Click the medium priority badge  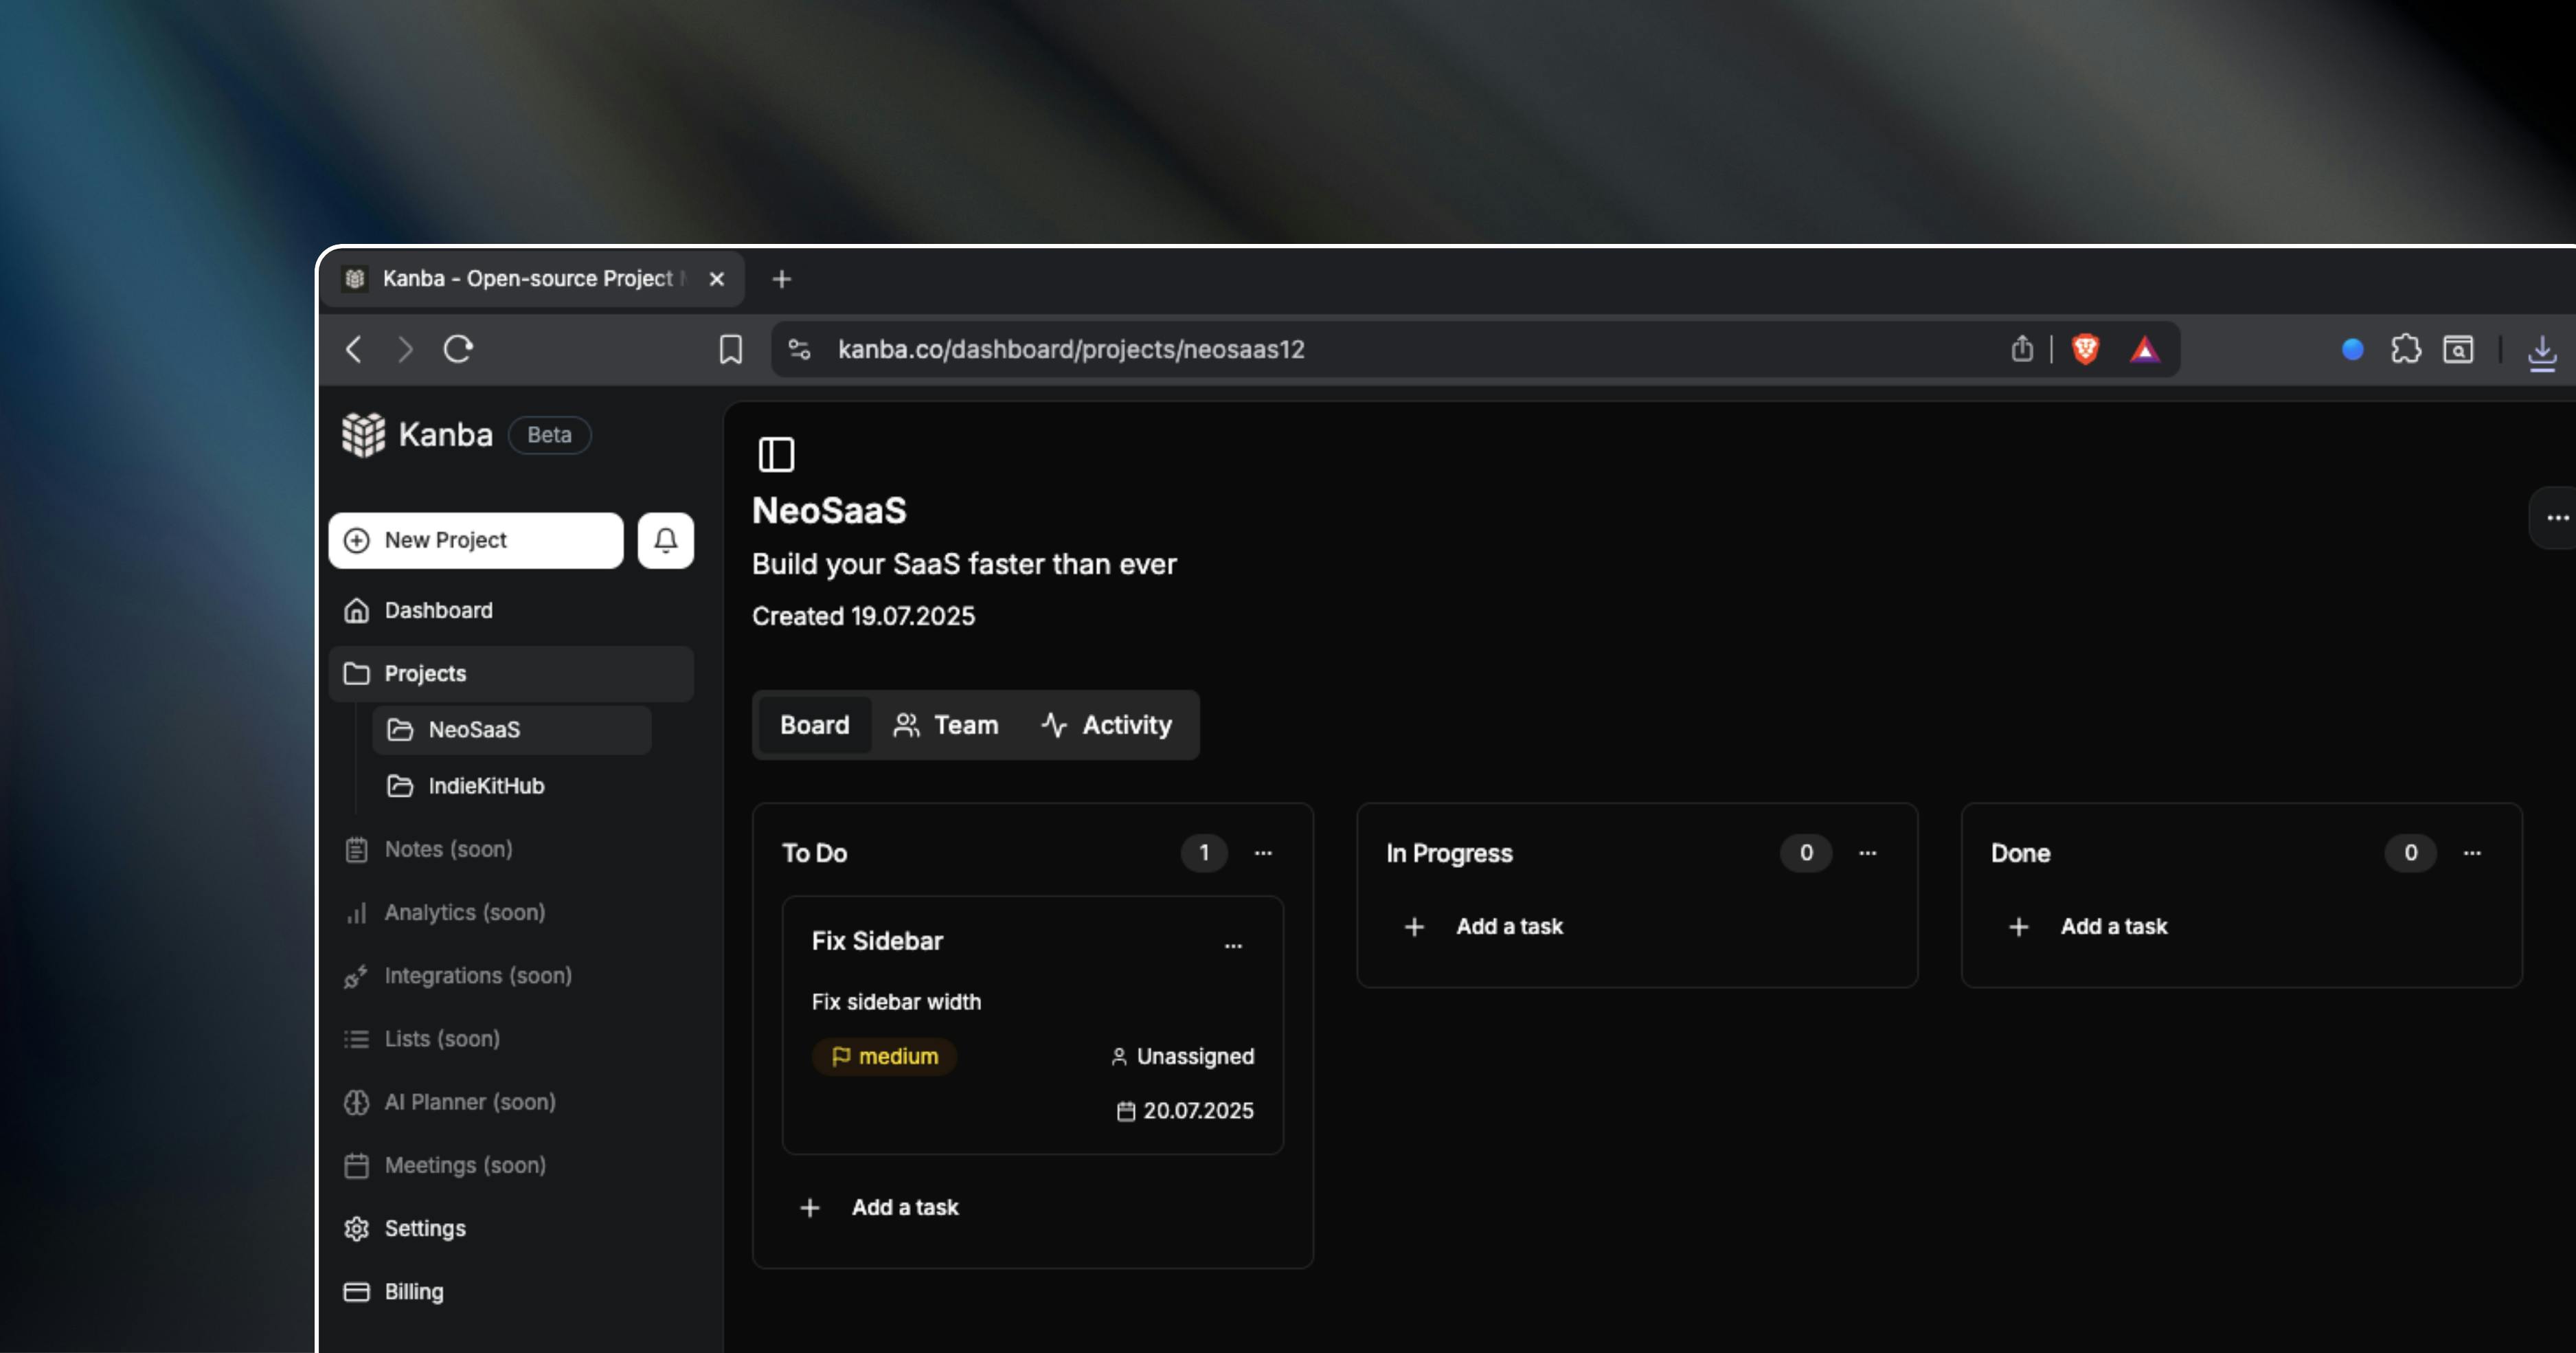pos(884,1056)
